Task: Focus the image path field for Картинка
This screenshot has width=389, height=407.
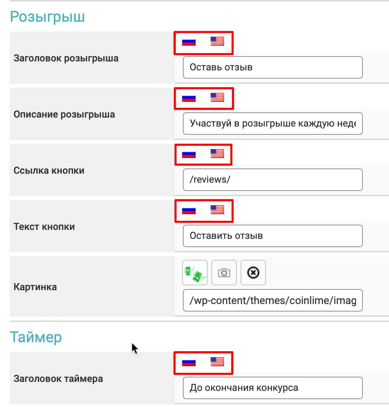Action: (x=272, y=300)
